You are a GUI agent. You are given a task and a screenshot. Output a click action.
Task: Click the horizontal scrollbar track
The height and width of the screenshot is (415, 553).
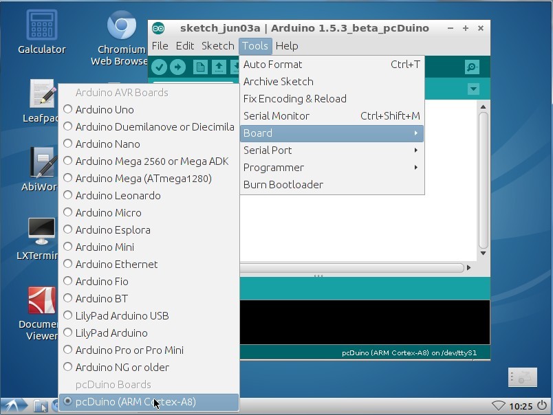click(x=351, y=268)
